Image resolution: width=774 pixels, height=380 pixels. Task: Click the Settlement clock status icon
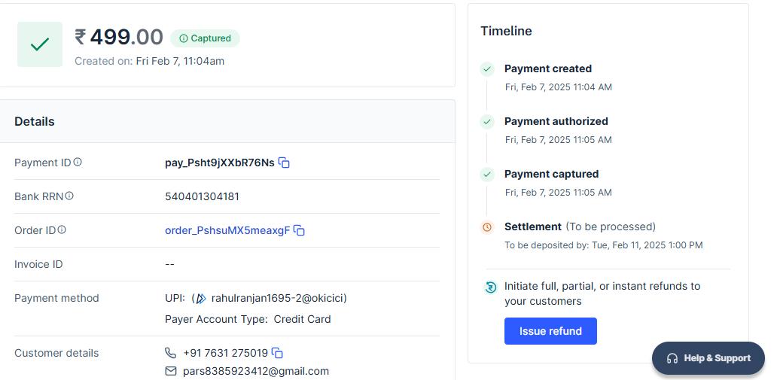pos(487,227)
